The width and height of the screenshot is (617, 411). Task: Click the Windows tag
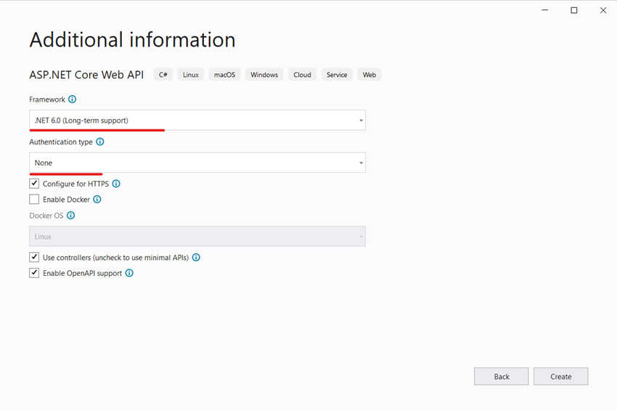point(264,74)
